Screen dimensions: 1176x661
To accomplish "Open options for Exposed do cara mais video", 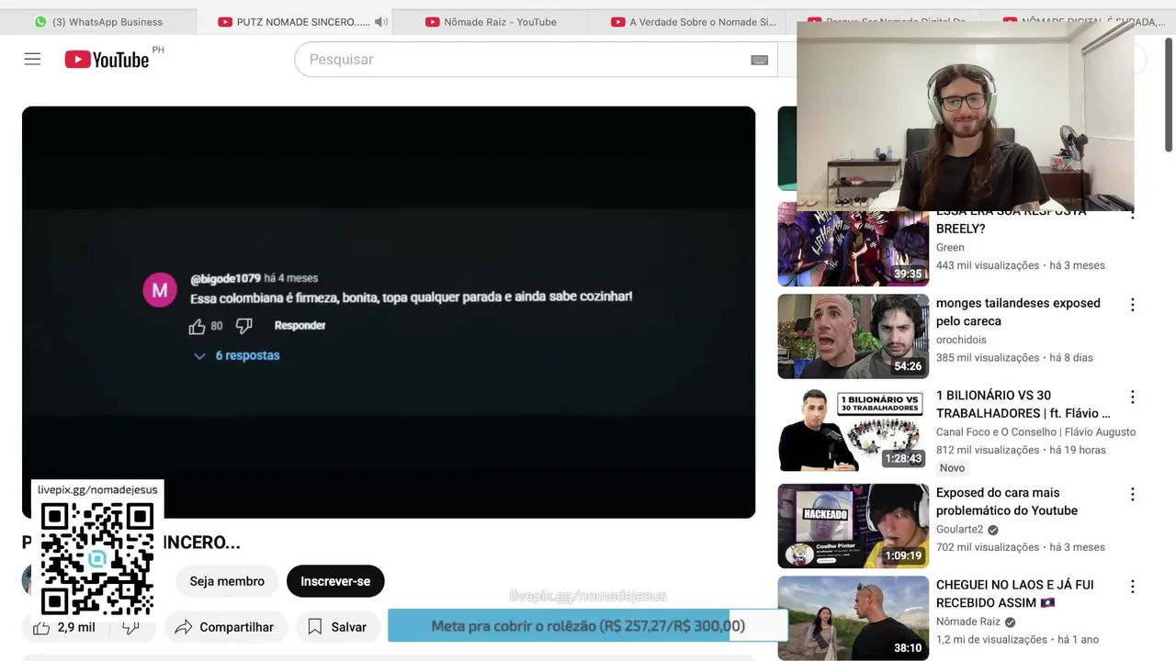I will pyautogui.click(x=1132, y=495).
